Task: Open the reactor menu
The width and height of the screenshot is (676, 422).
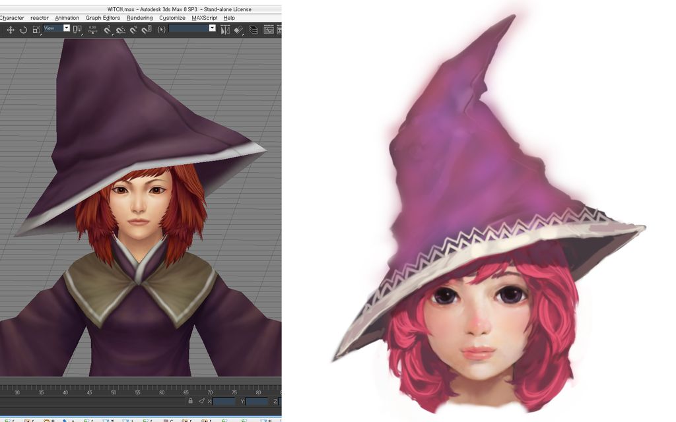Action: (x=39, y=18)
